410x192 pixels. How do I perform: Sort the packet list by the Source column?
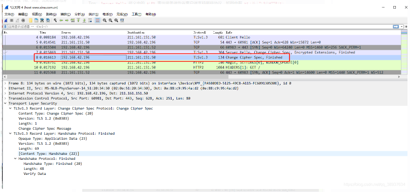pyautogui.click(x=94, y=33)
